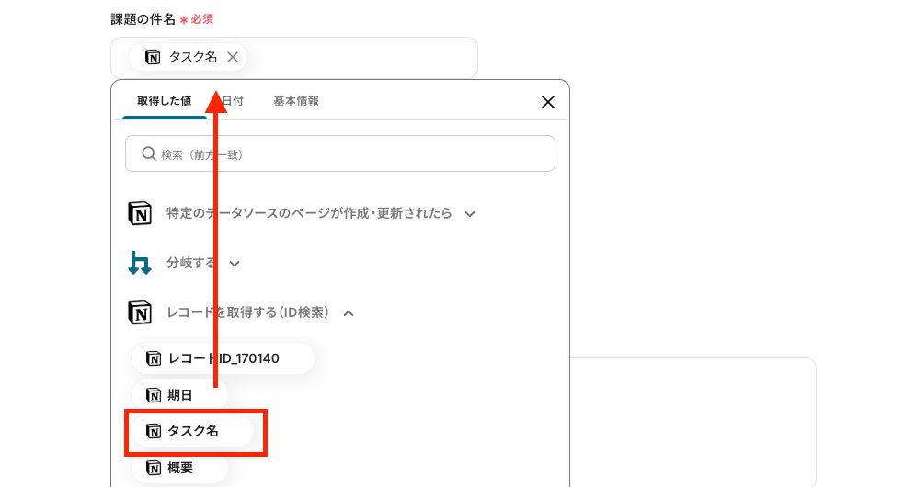Image resolution: width=916 pixels, height=487 pixels.
Task: Click the Notion icon in the タスク名 field chip
Action: pyautogui.click(x=153, y=57)
